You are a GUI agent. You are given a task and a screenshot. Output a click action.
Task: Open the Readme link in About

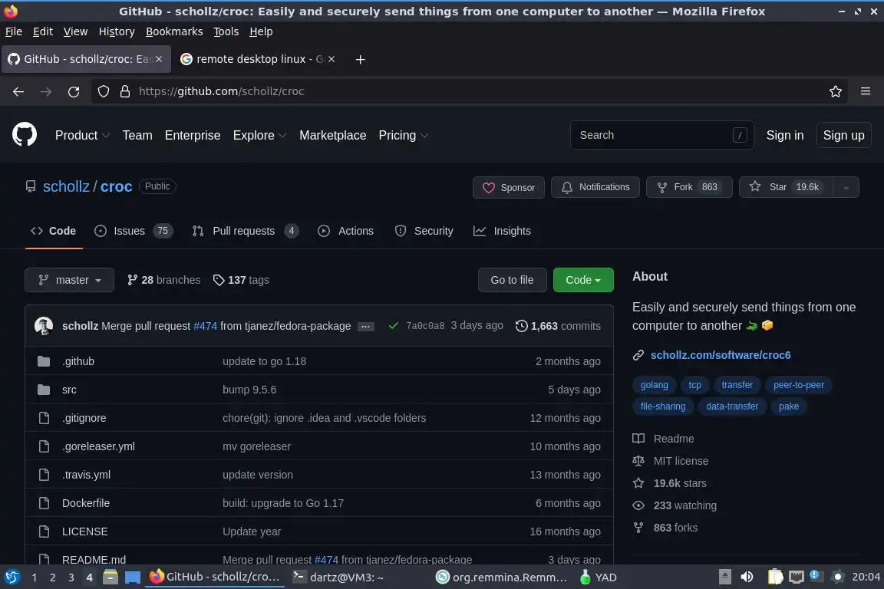(673, 439)
